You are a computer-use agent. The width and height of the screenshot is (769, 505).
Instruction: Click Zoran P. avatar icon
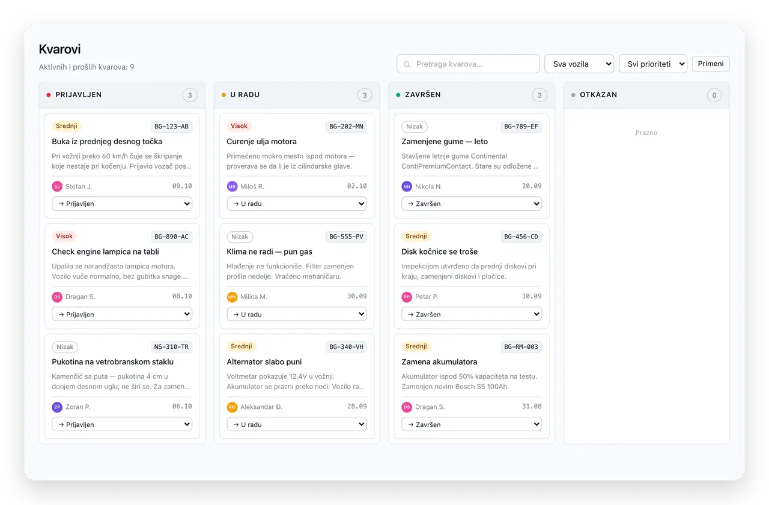point(57,407)
